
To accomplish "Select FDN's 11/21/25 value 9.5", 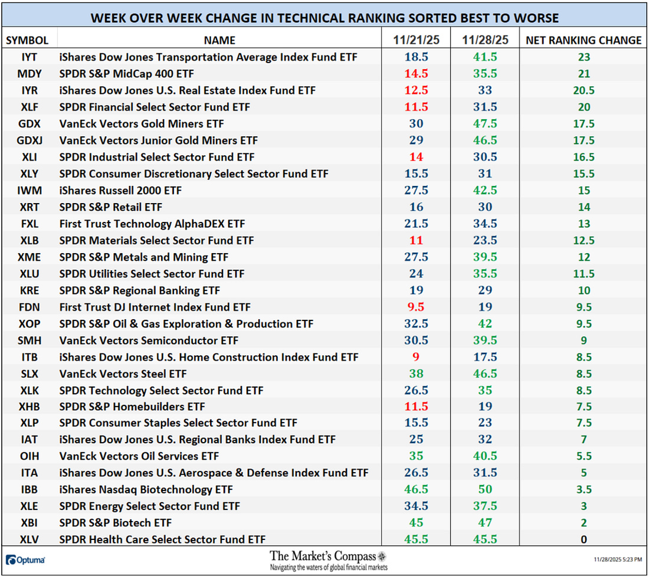I will [x=416, y=307].
